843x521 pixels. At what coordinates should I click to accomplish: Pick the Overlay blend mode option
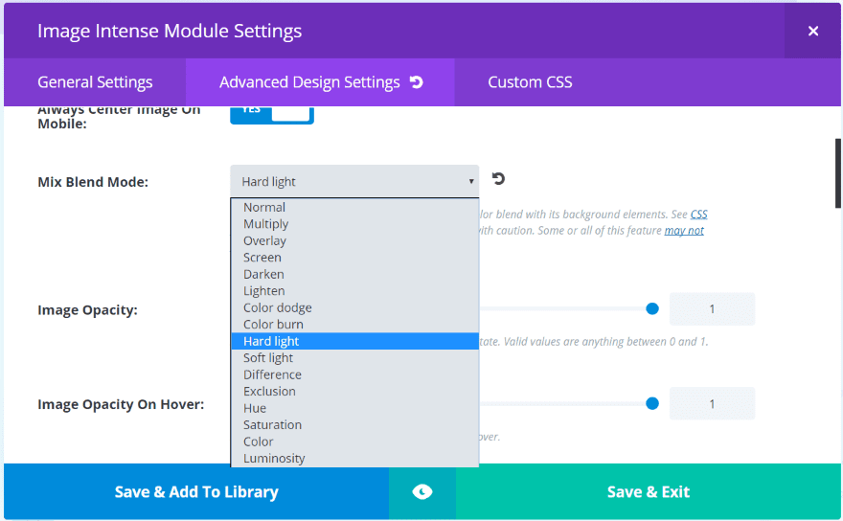click(x=264, y=240)
